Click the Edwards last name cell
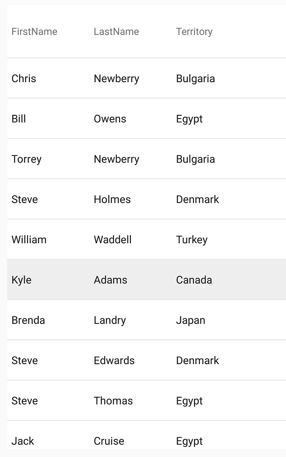This screenshot has width=286, height=457. 114,360
